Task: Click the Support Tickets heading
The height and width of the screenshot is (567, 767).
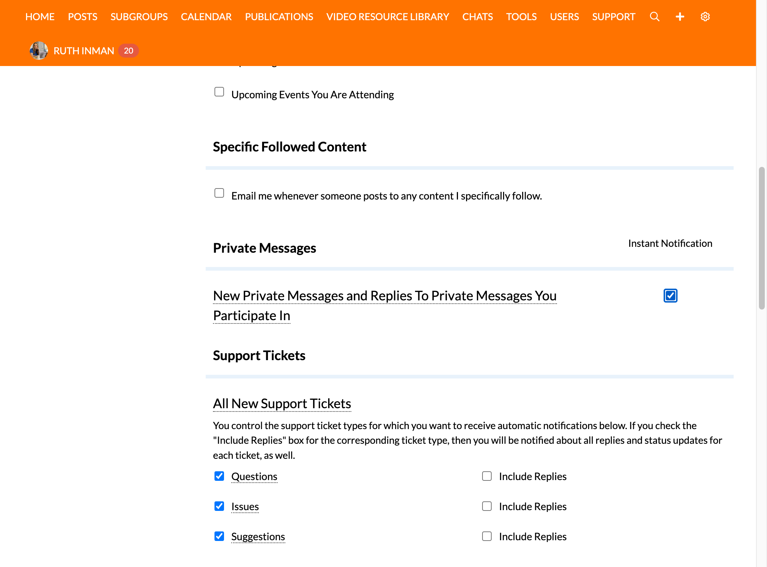Action: [259, 355]
